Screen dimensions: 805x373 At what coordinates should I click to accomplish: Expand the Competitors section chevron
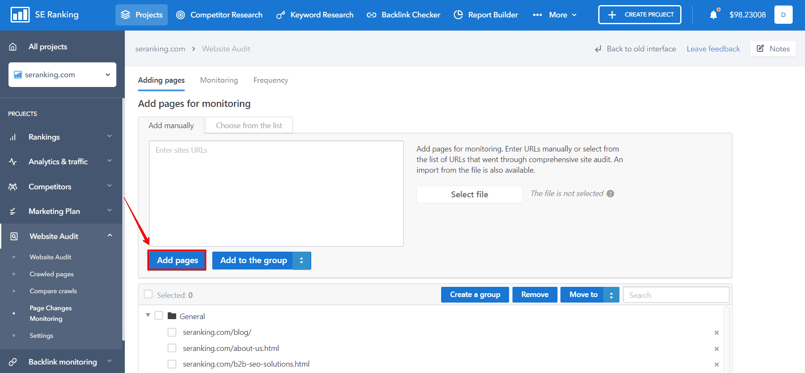[x=110, y=186]
